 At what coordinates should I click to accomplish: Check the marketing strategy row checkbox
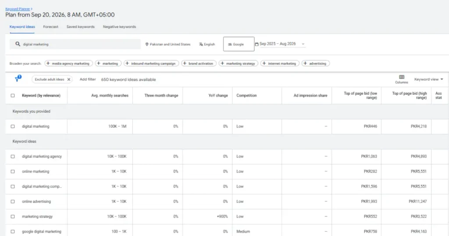tap(13, 217)
